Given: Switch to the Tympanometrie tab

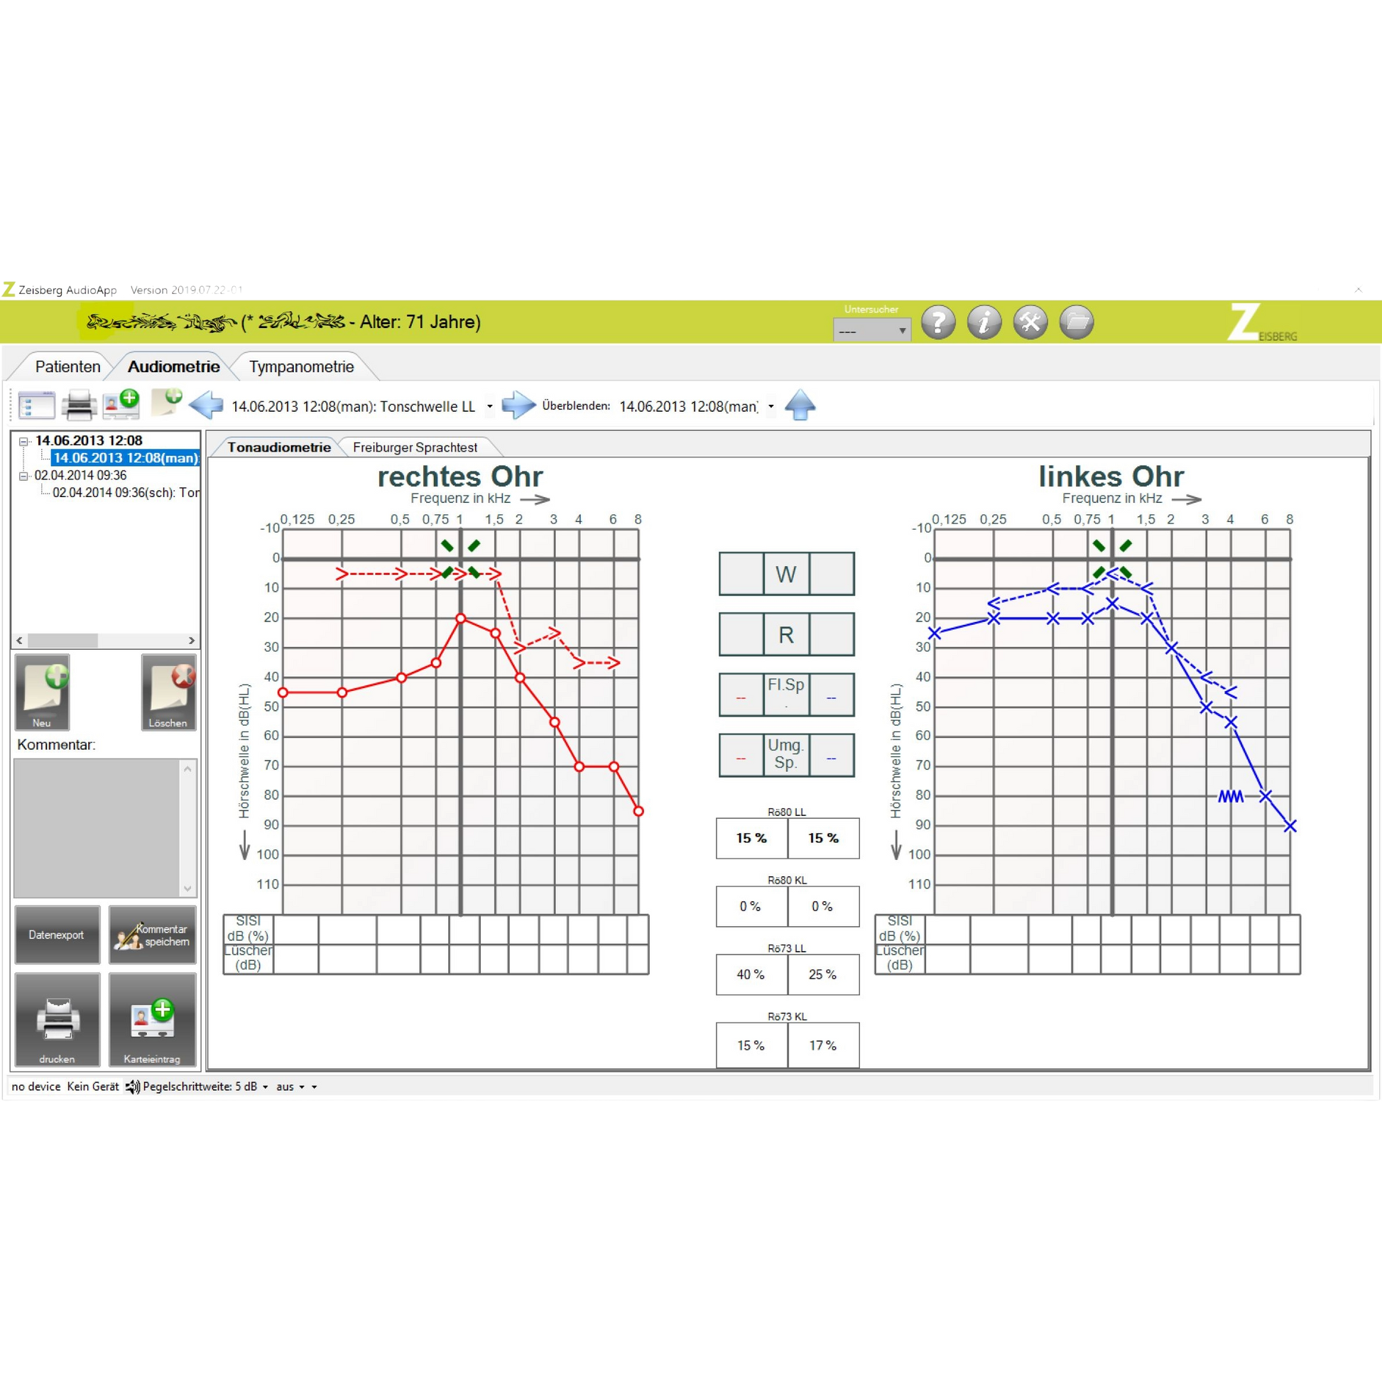Looking at the screenshot, I should (301, 367).
